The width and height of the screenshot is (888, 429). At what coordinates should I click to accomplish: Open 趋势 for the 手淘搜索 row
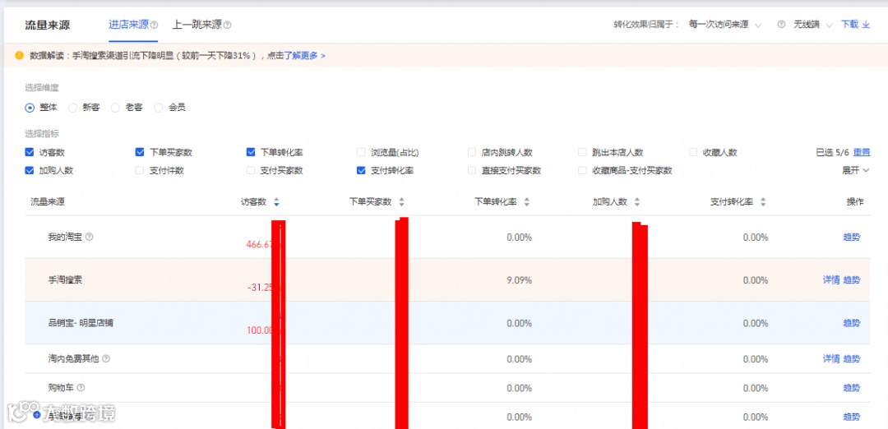pos(852,279)
